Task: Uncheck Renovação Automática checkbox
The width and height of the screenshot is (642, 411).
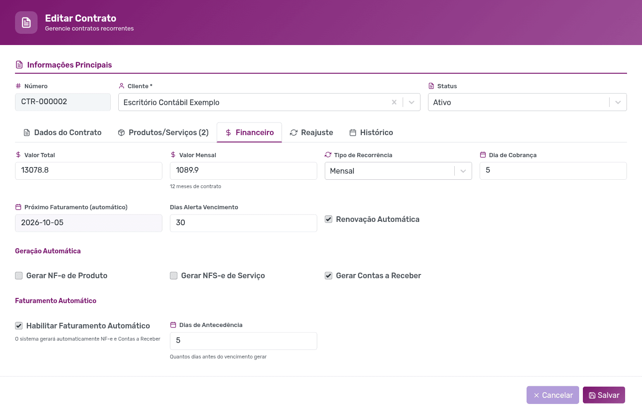Action: point(329,219)
